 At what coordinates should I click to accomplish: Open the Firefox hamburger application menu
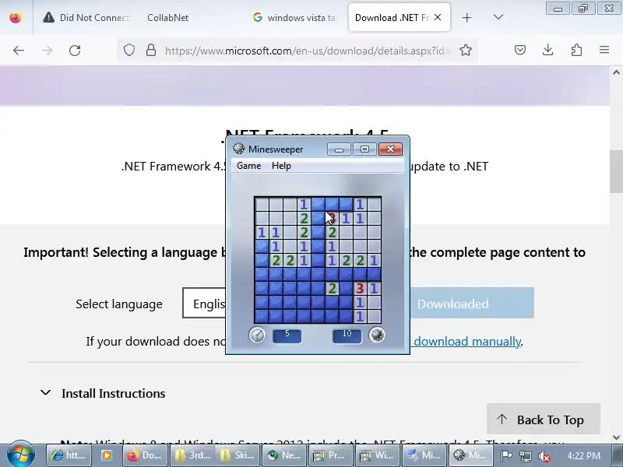click(604, 51)
